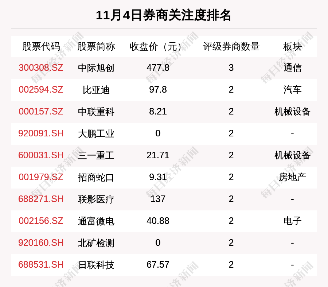Click the 920160.SH stock code

pyautogui.click(x=41, y=243)
